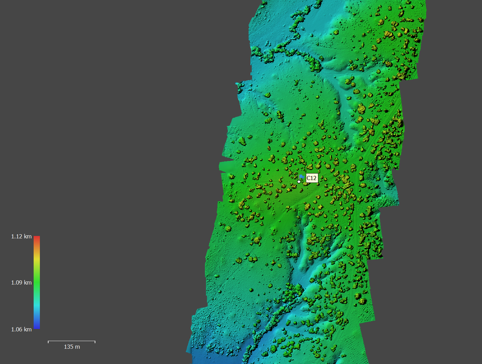Image resolution: width=482 pixels, height=364 pixels.
Task: Click the red top of the elevation color bar
Action: click(x=37, y=238)
